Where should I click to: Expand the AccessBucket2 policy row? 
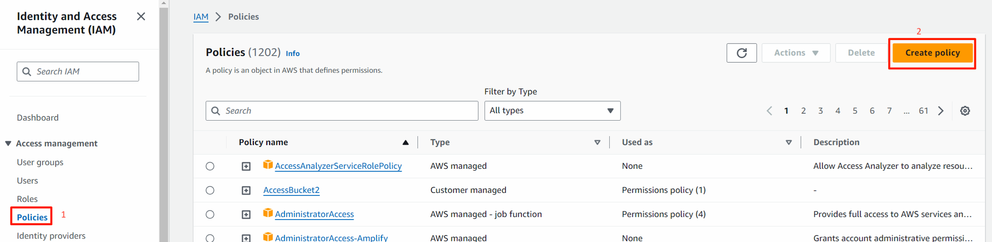pyautogui.click(x=246, y=190)
